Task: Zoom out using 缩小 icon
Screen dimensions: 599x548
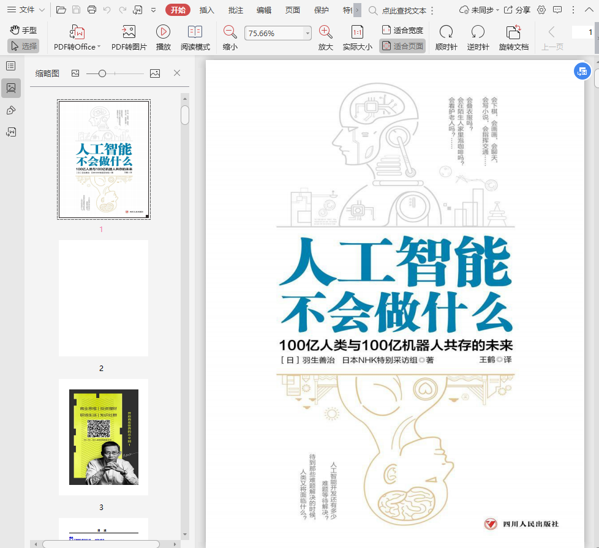Action: click(230, 32)
